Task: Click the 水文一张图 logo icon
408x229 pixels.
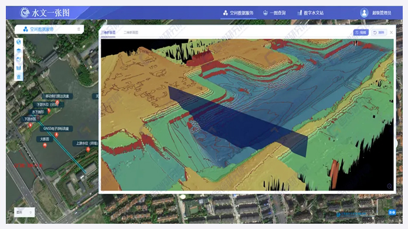Action: click(25, 12)
